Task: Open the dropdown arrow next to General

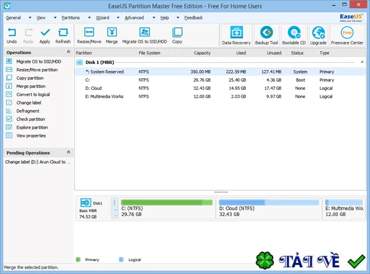Action: [30, 18]
